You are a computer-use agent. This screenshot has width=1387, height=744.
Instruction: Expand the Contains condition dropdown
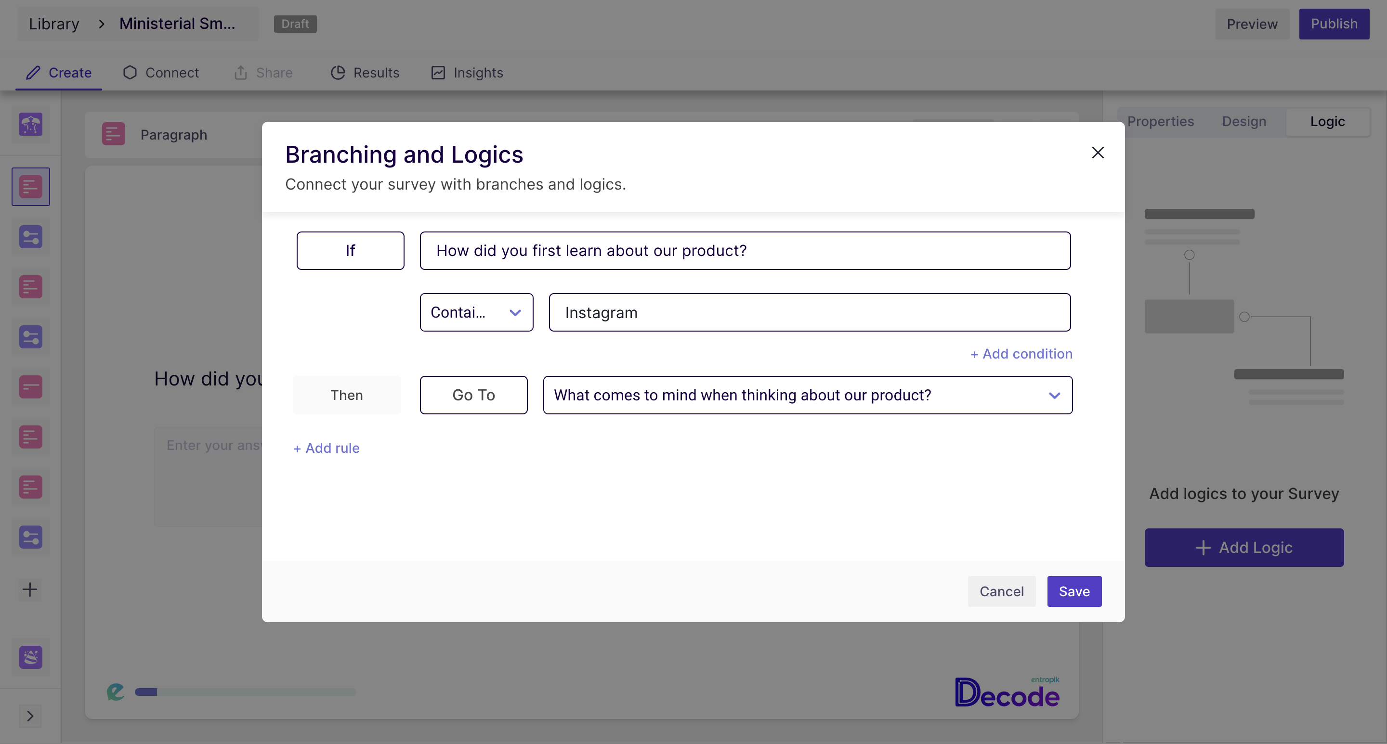point(476,312)
